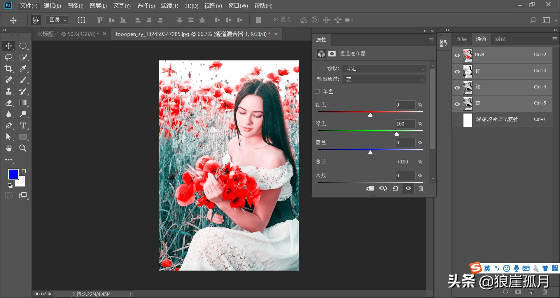The height and width of the screenshot is (298, 560).
Task: Show the 通道混合器 1蒙版 channel
Action: [x=457, y=120]
